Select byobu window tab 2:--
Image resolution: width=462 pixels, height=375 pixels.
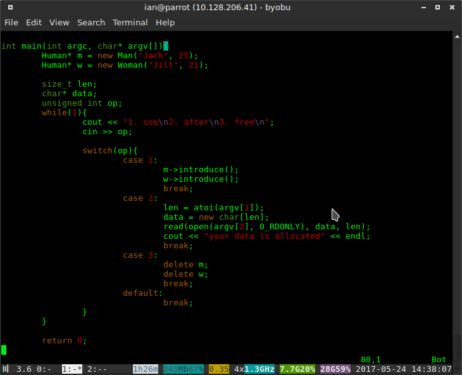(x=97, y=369)
